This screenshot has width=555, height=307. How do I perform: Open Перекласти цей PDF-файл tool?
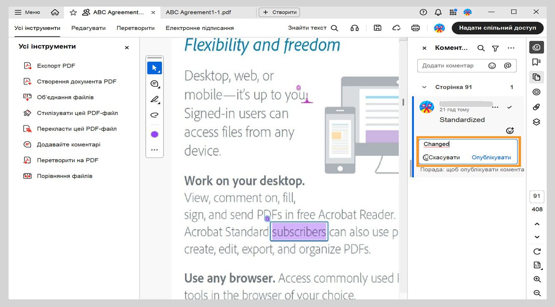coord(70,129)
